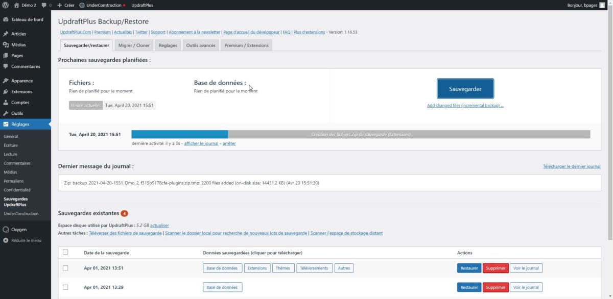The width and height of the screenshot is (613, 299).
Task: Open Confidentialité settings submenu item
Action: (x=17, y=189)
